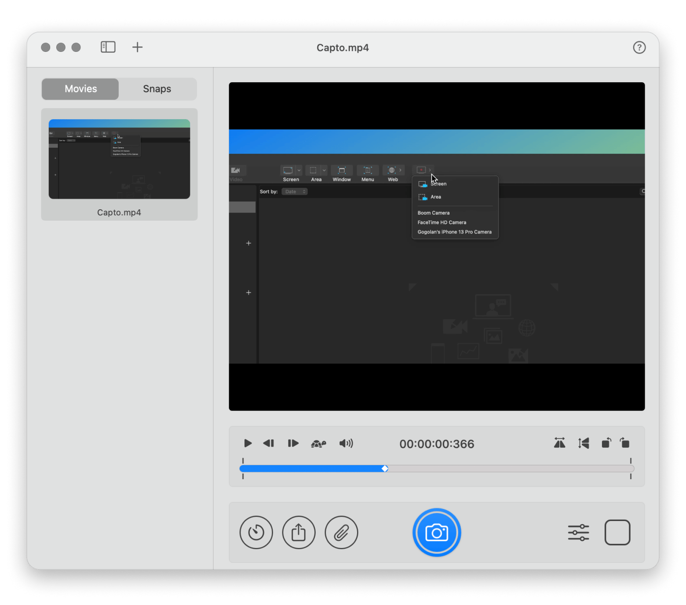Click the rounded square button

(617, 532)
